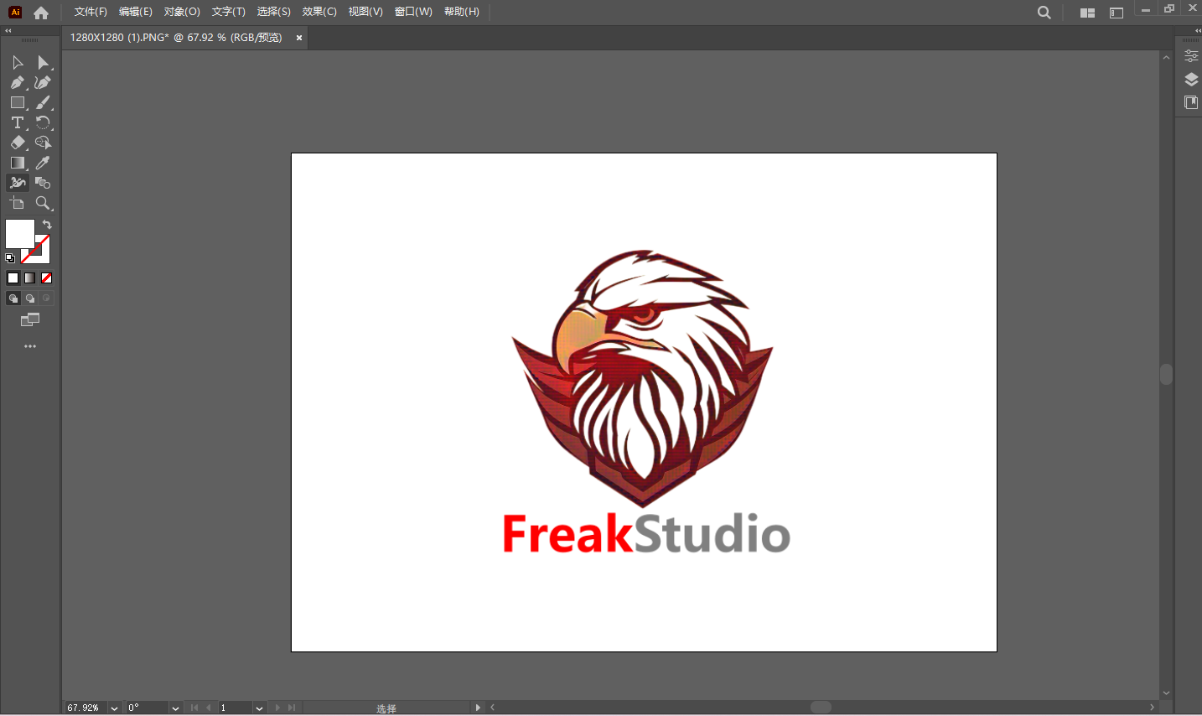Select the Type tool
The image size is (1202, 716).
18,122
